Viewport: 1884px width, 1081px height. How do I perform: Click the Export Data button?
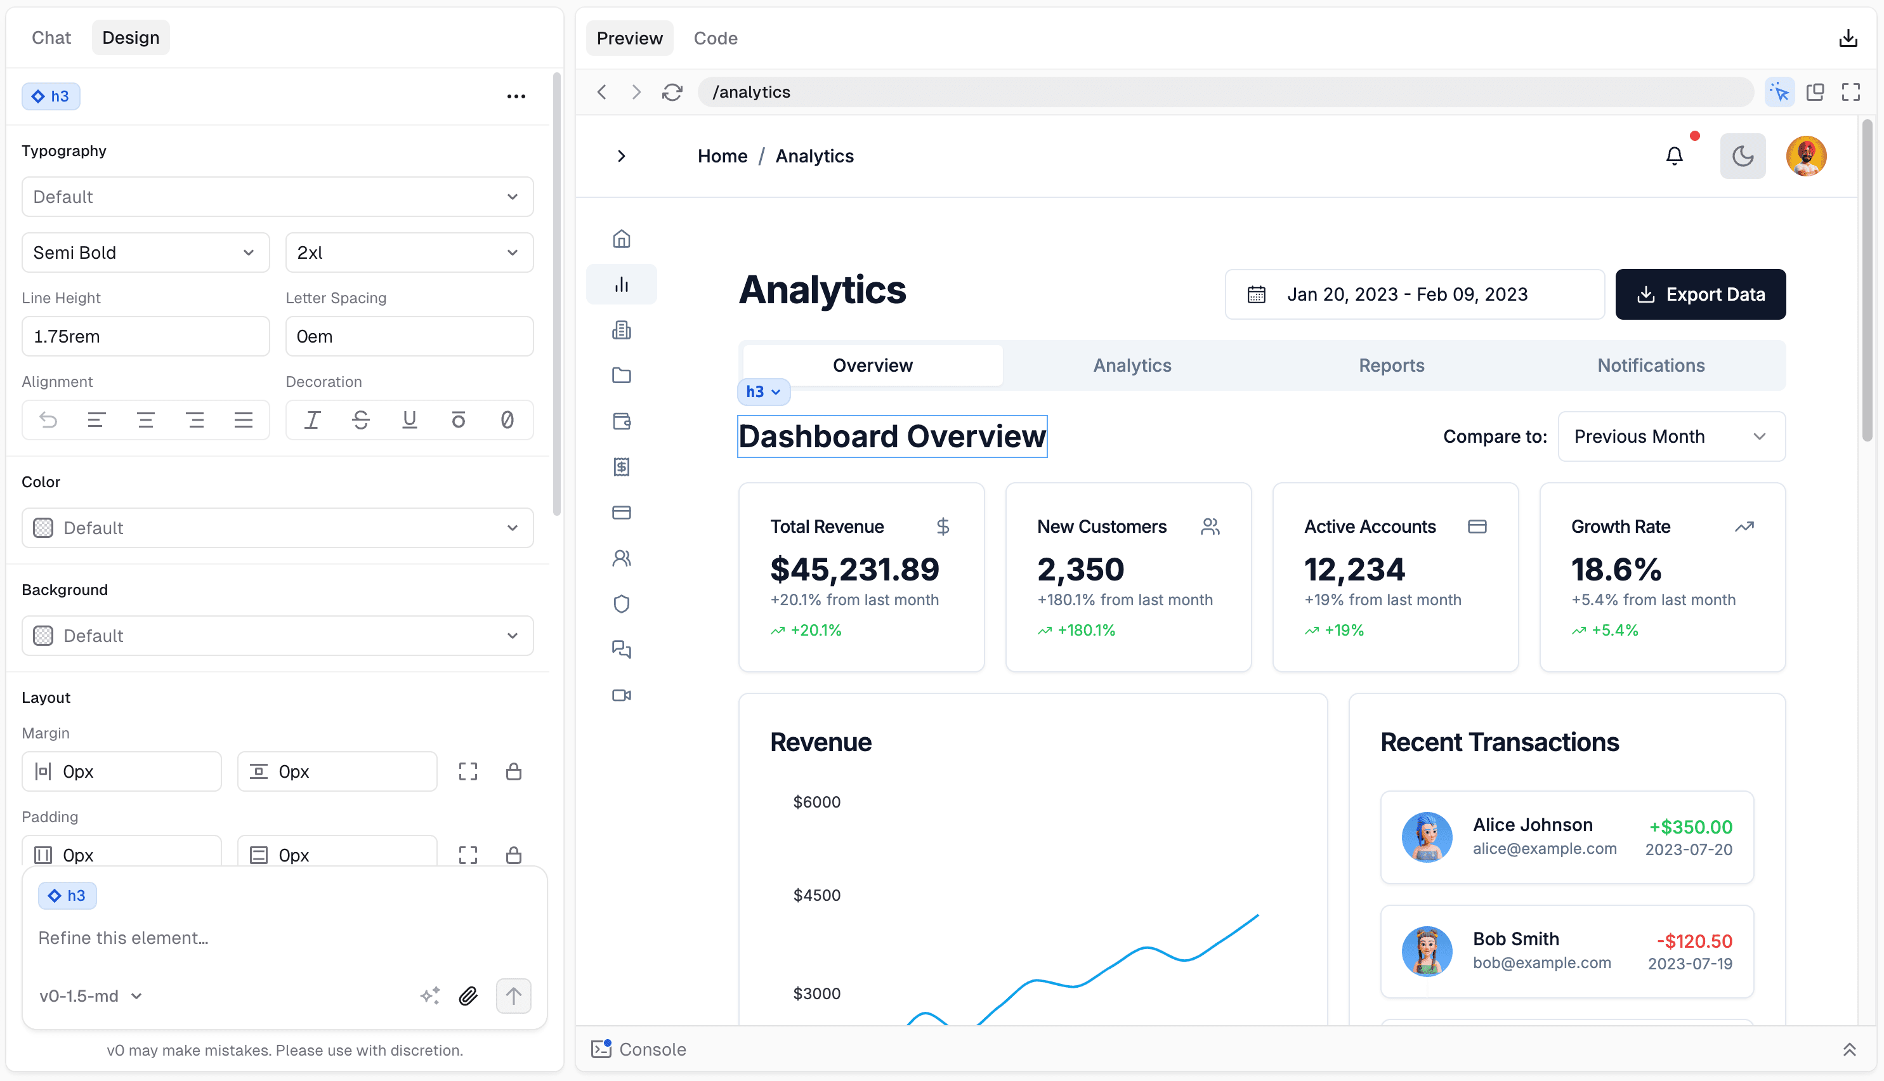pos(1700,295)
